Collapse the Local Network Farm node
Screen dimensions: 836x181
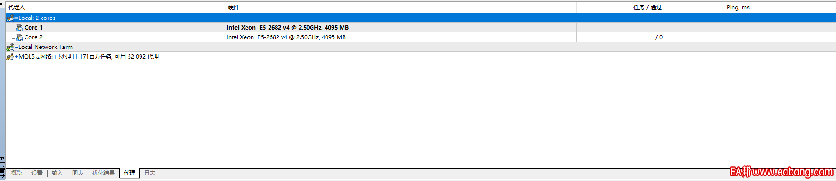pos(16,47)
